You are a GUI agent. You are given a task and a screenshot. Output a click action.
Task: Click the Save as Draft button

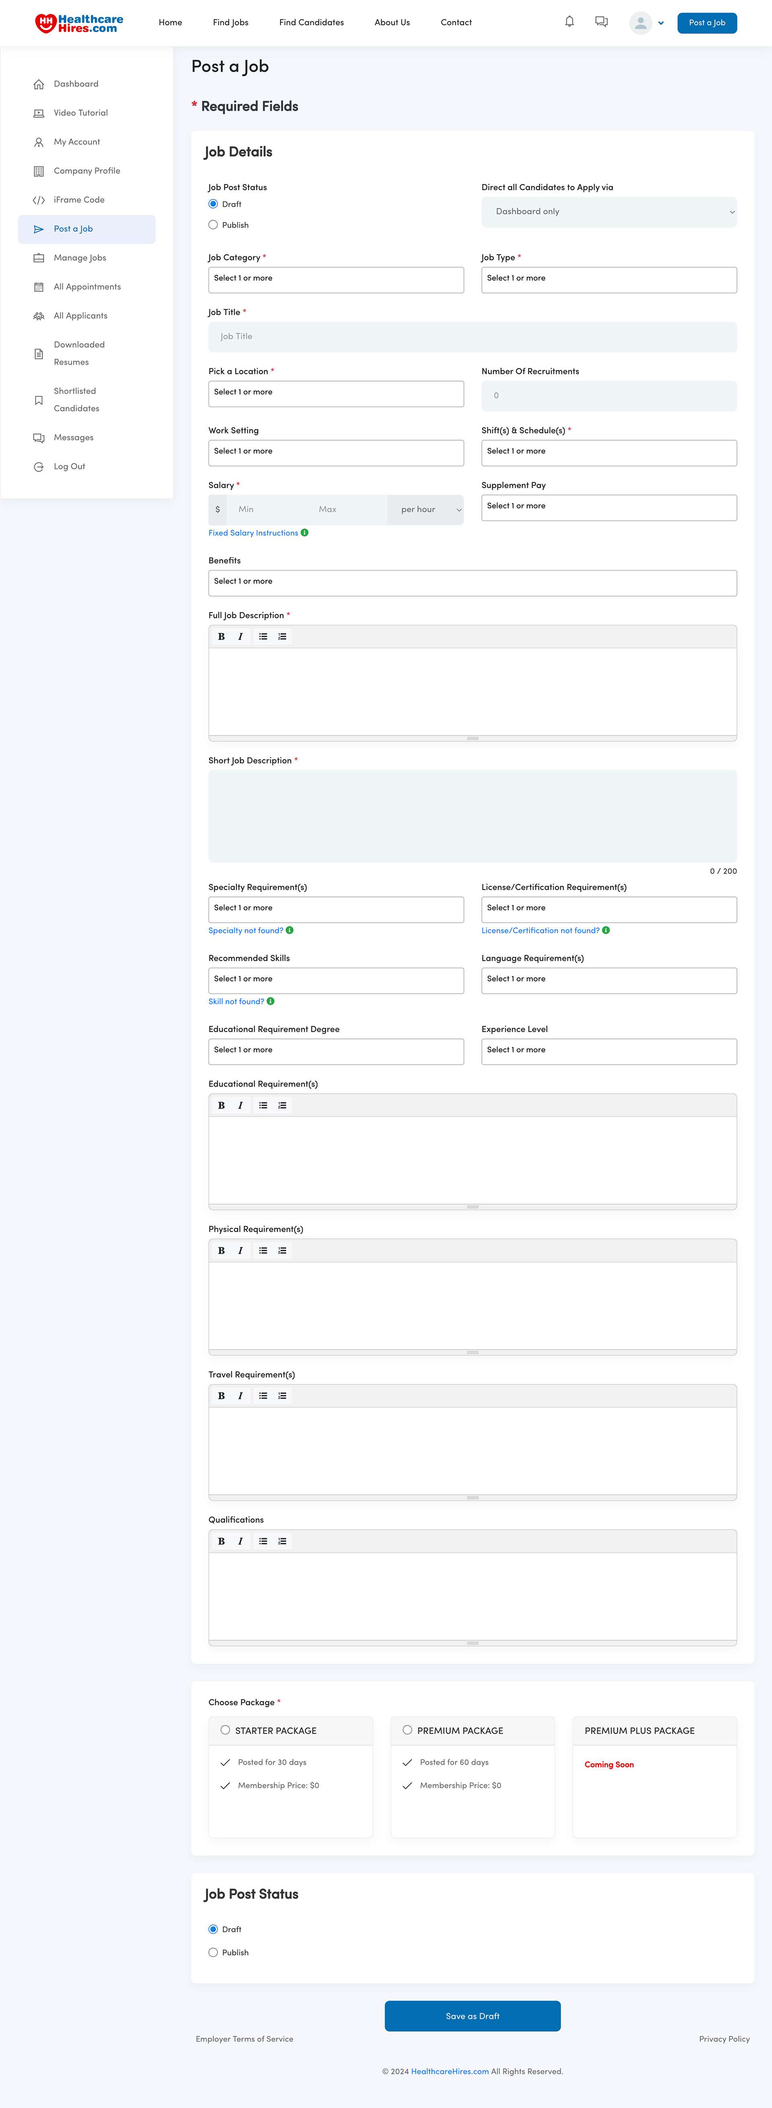(473, 2016)
